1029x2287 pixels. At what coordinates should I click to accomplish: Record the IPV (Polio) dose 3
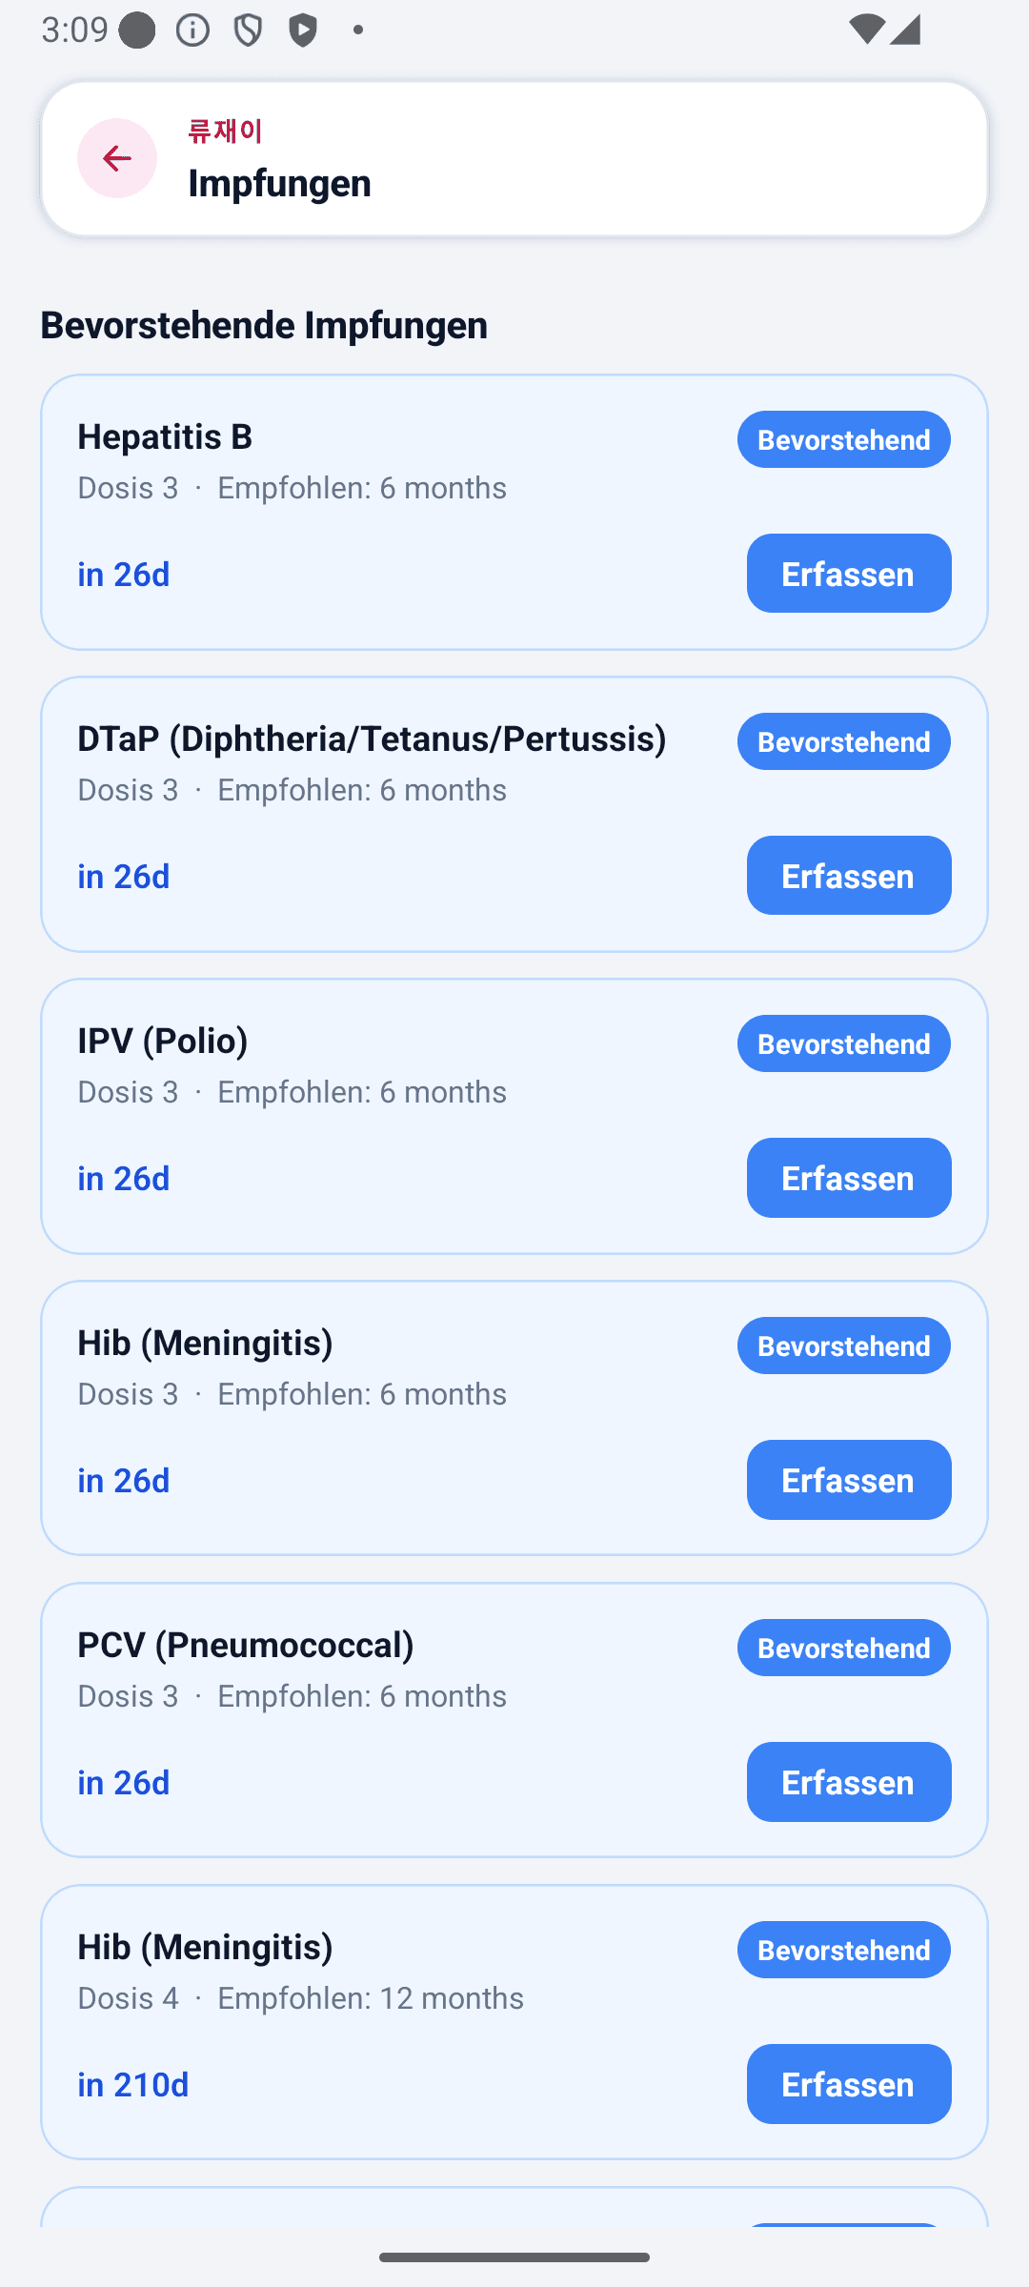(849, 1178)
